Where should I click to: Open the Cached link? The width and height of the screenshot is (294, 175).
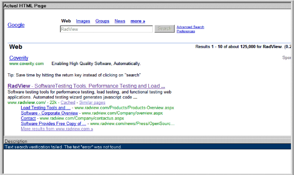68,103
